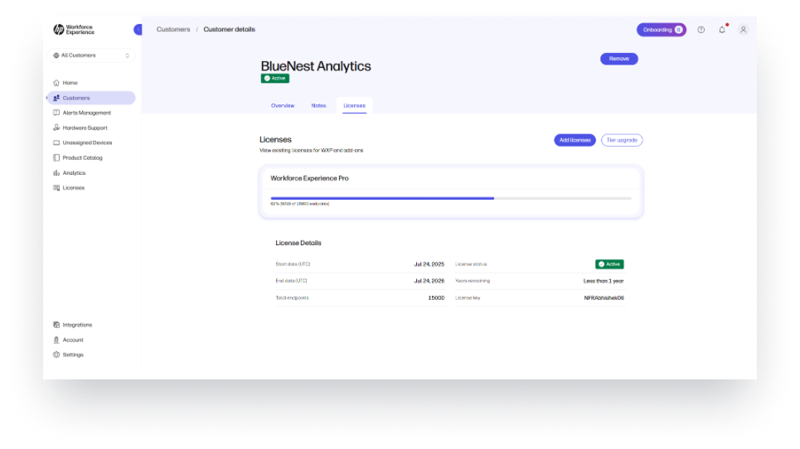Click the Tier upgrade button
Screen dimensions: 800x449
(622, 140)
